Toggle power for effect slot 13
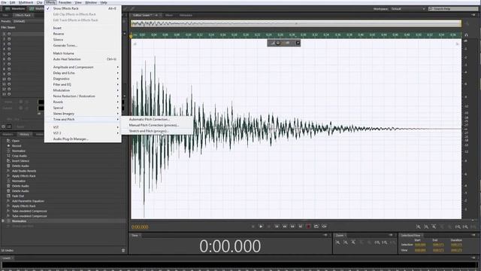 [9, 94]
